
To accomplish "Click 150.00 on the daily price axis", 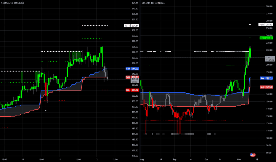I will [x=269, y=102].
